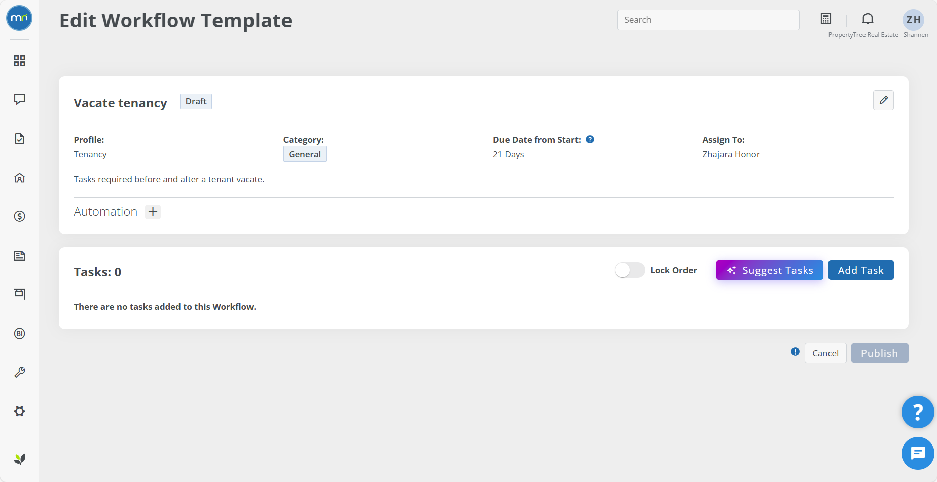937x482 pixels.
Task: Click the Add Task button
Action: [861, 270]
